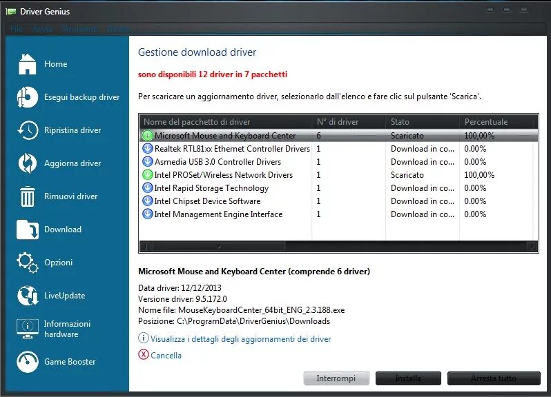551x397 pixels.
Task: Click the Arresta tutto button
Action: click(x=494, y=378)
